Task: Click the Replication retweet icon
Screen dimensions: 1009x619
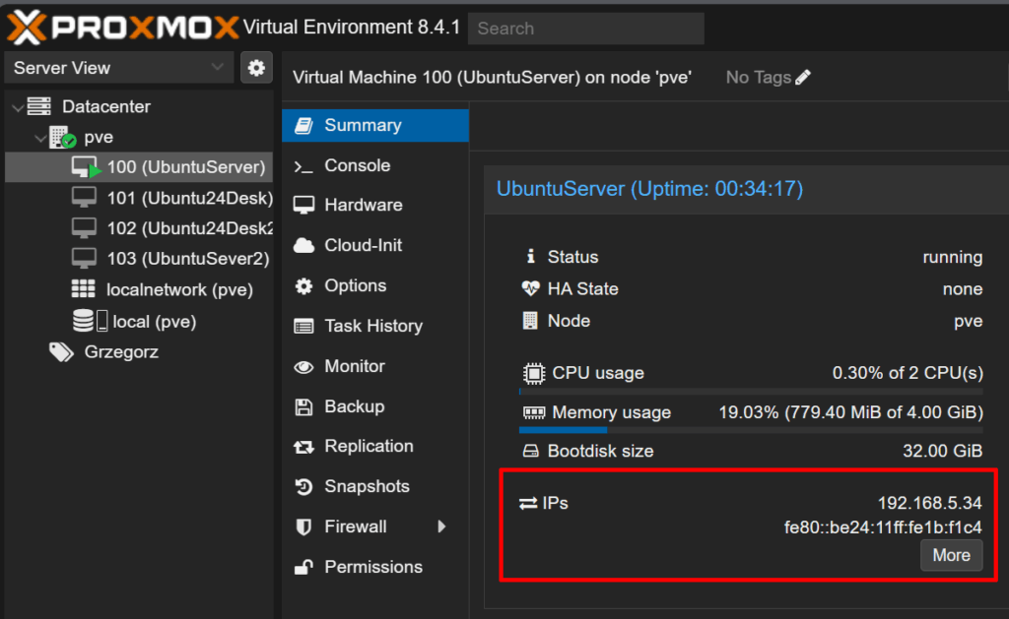Action: pyautogui.click(x=303, y=447)
